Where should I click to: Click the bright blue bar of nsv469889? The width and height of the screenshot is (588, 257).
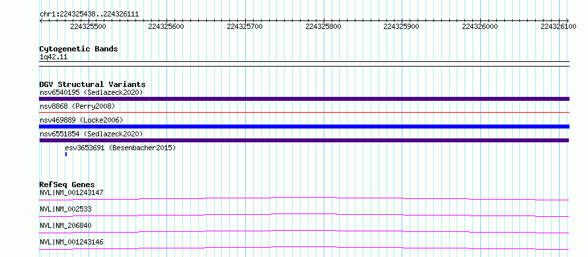point(304,127)
